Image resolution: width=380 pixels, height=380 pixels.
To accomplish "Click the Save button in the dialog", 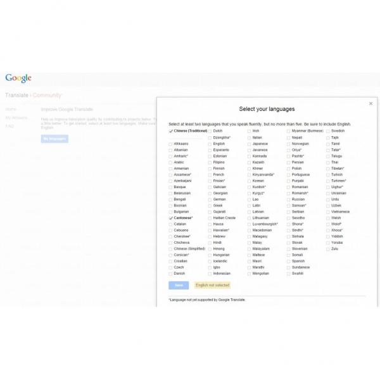I will (179, 285).
